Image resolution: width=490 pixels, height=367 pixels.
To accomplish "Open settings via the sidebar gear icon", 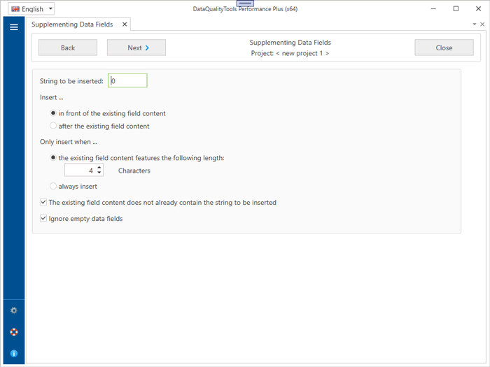I will click(14, 310).
